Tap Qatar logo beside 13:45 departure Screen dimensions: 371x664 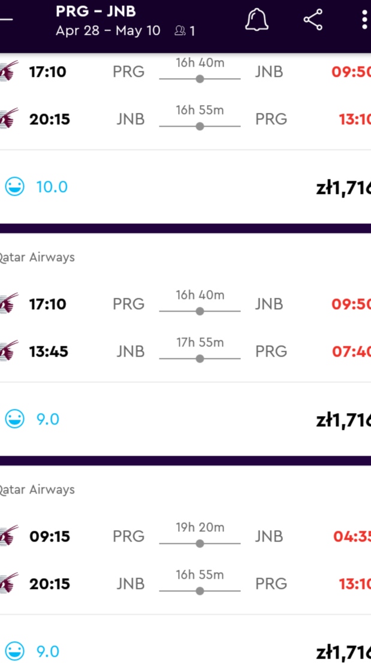point(9,351)
